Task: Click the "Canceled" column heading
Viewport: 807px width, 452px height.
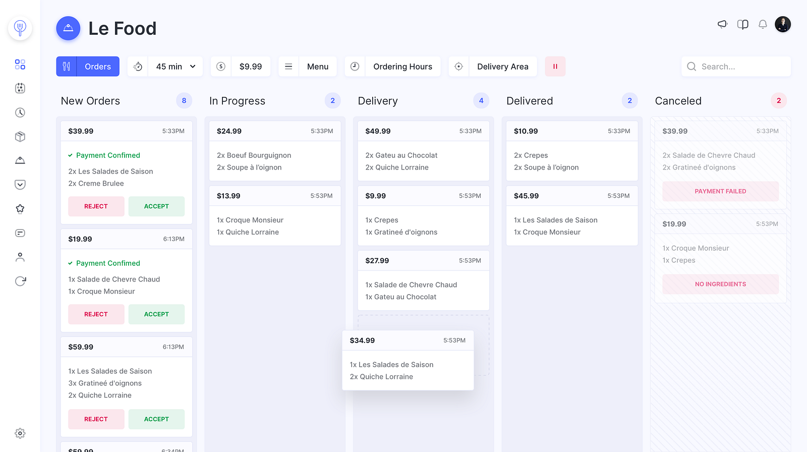Action: [x=678, y=101]
